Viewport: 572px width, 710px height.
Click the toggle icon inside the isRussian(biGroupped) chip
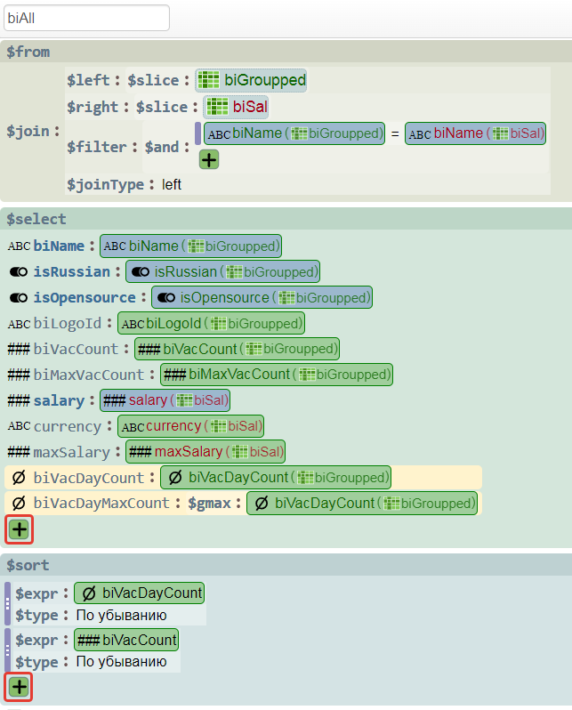pyautogui.click(x=139, y=272)
